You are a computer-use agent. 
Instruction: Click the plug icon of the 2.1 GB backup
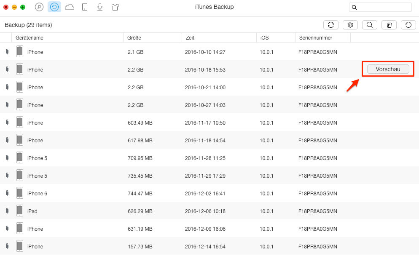[x=7, y=51]
